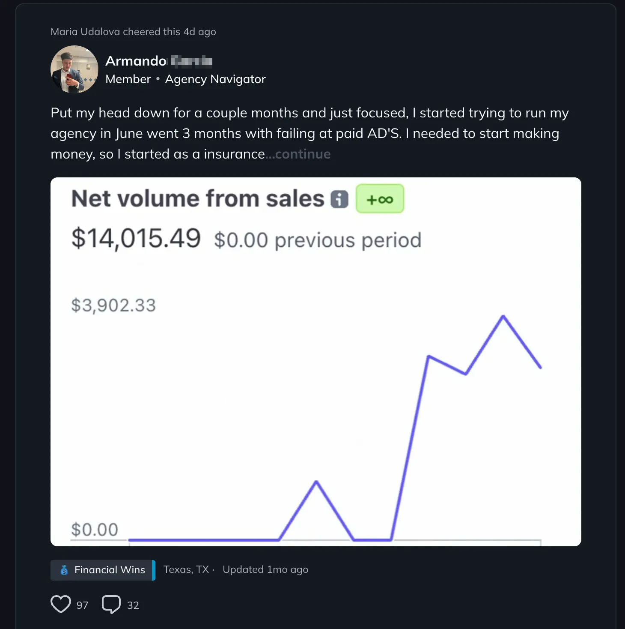This screenshot has height=629, width=625.
Task: Open the Updated 1mo ago timestamp
Action: (x=265, y=569)
